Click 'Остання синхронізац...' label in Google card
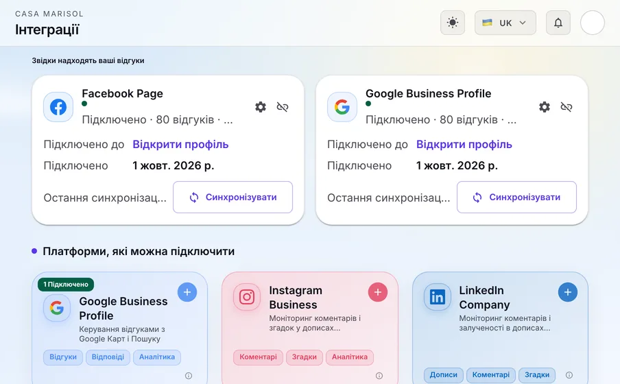 click(389, 197)
